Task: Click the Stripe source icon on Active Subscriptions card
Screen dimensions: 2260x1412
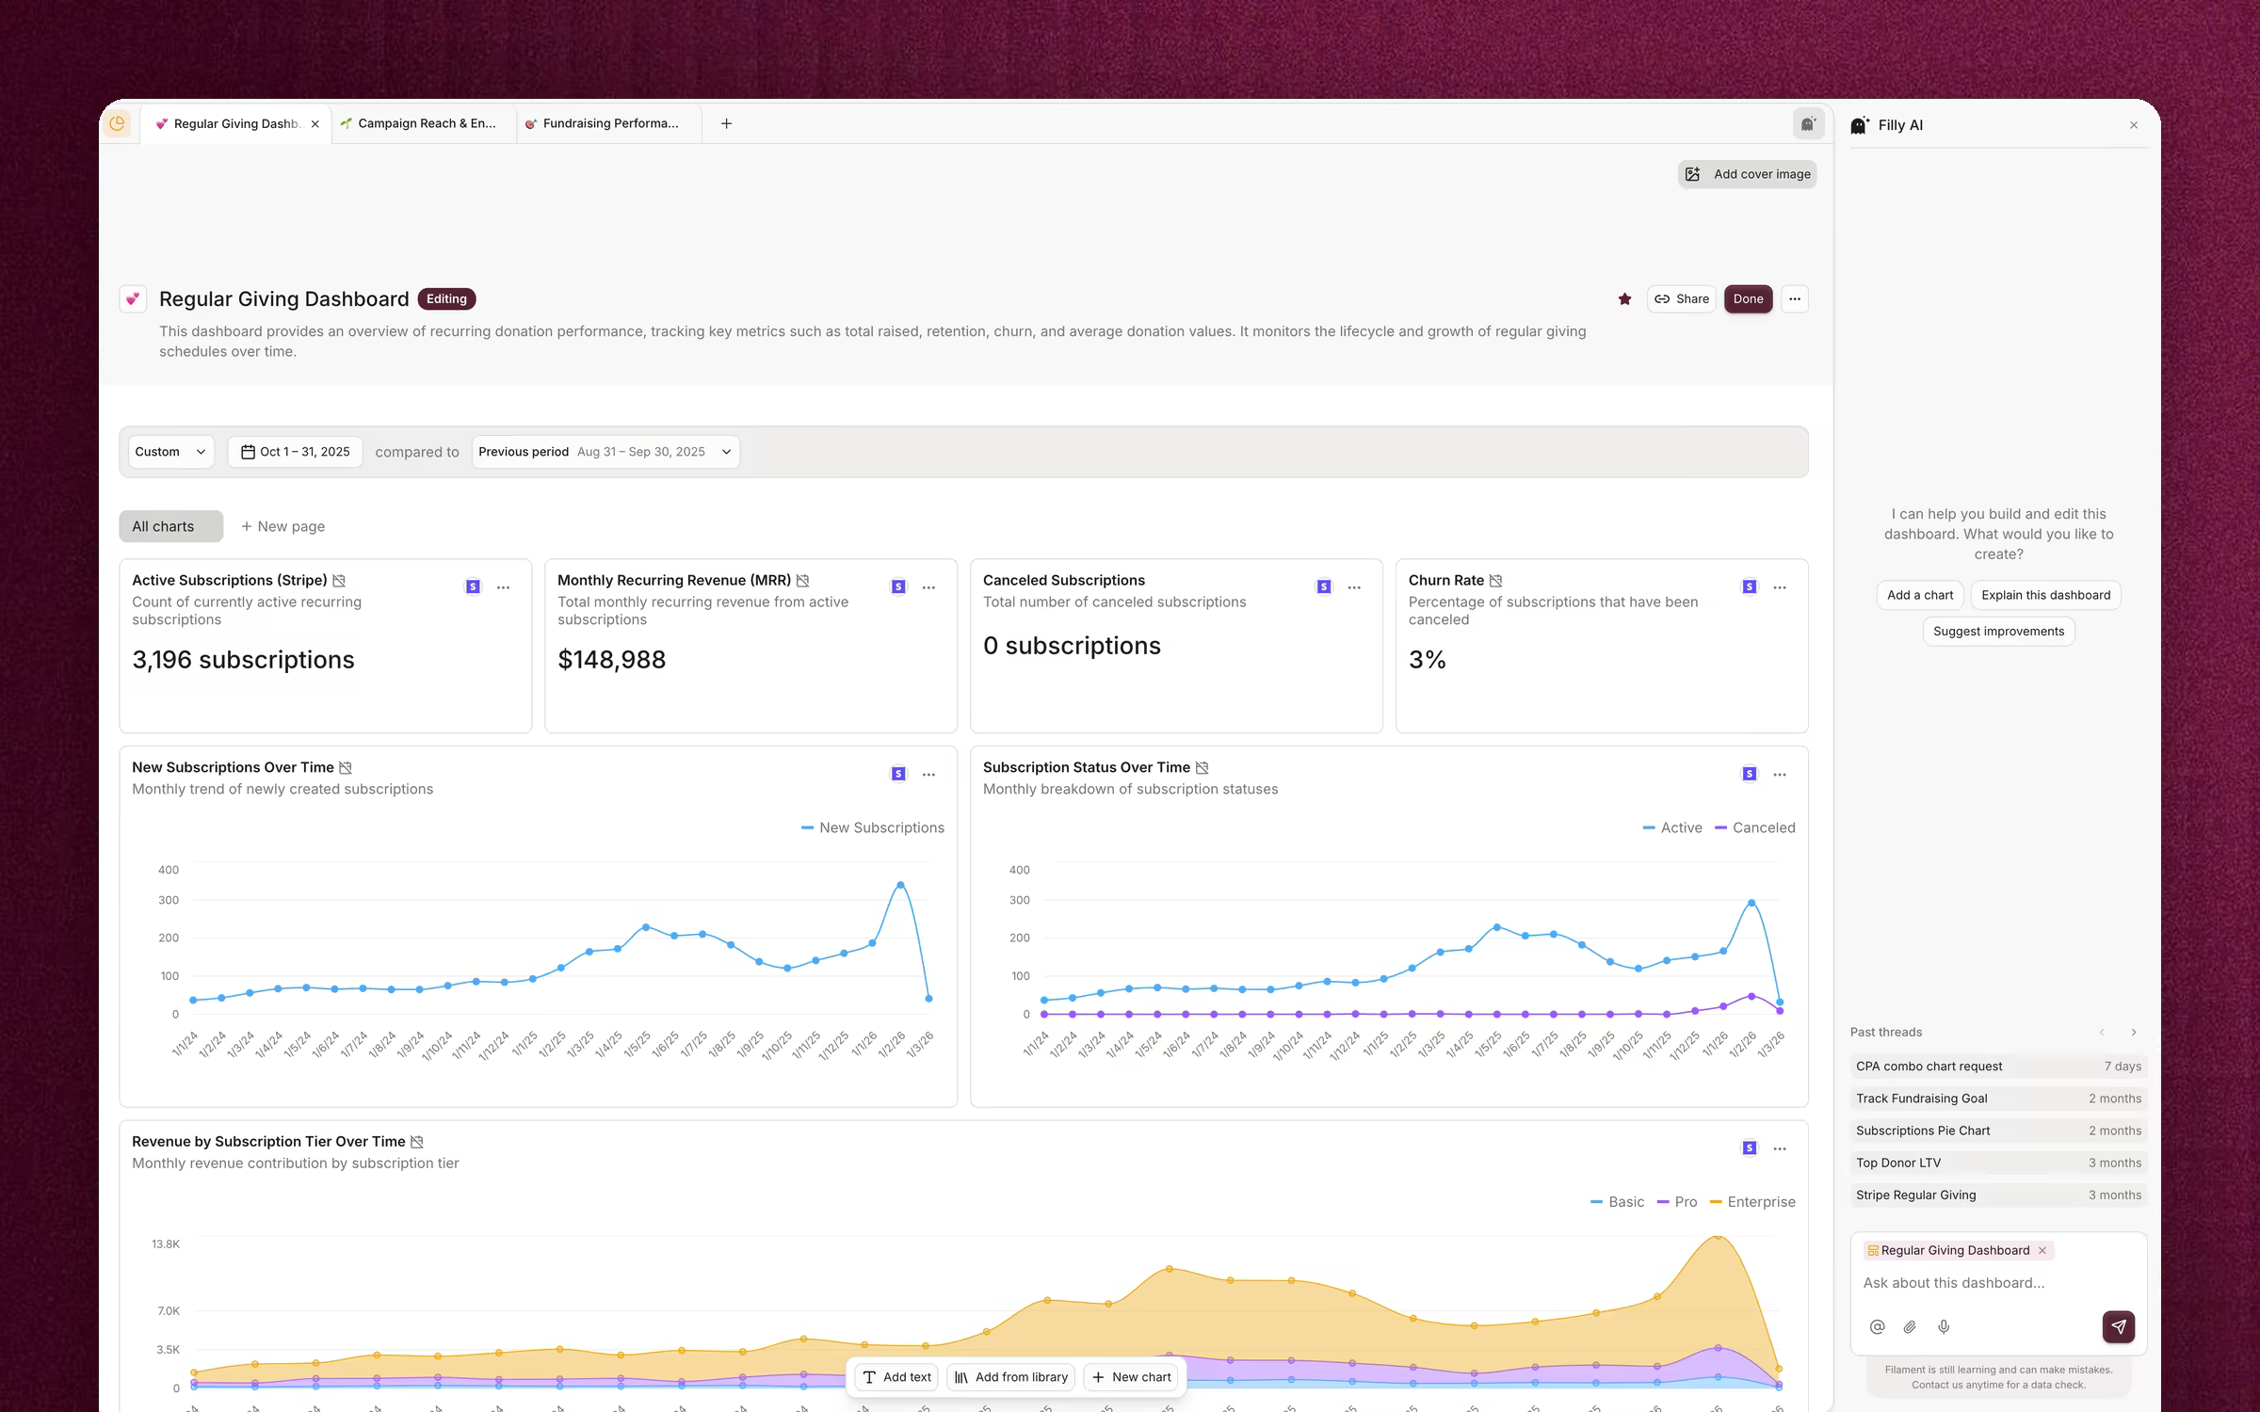Action: (473, 586)
